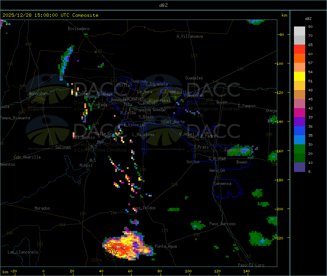Click the 140 km horizontal axis tick
327x276 pixels.
246,271
